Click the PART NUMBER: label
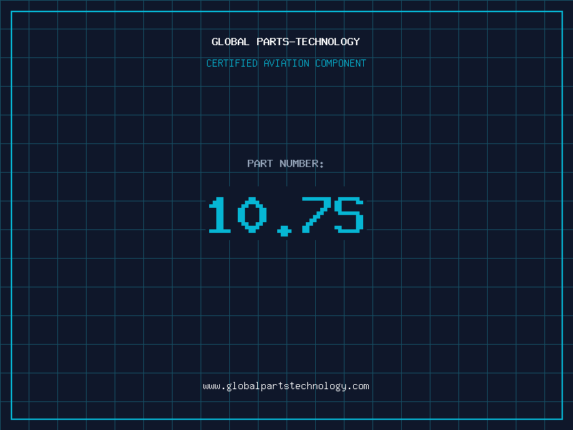 tap(286, 163)
